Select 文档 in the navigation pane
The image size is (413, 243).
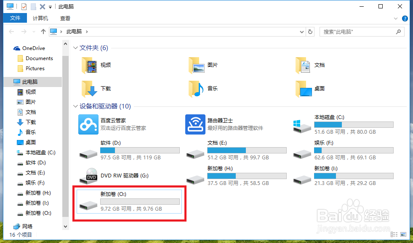tap(27, 112)
